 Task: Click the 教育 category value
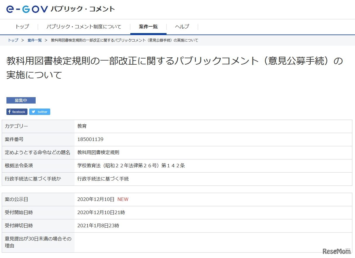(x=82, y=126)
